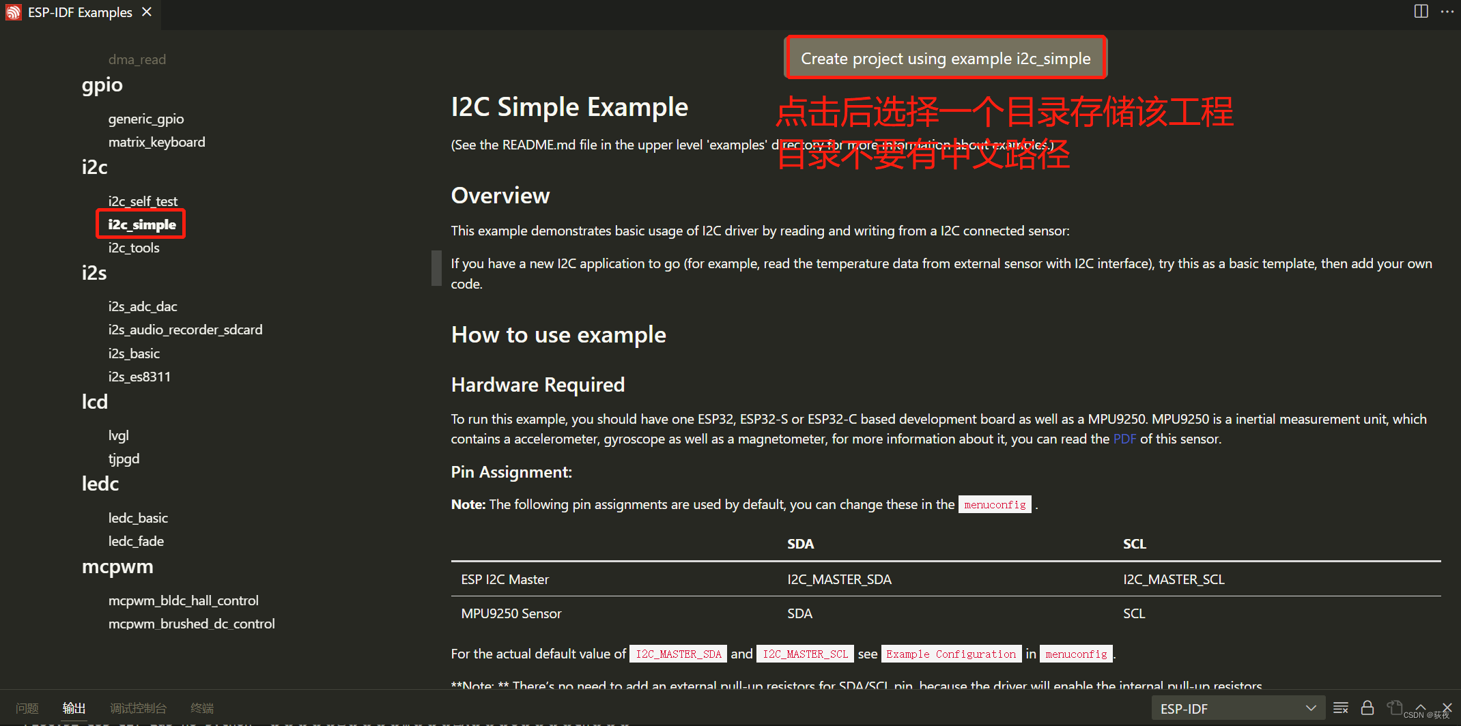The width and height of the screenshot is (1461, 726).
Task: Clear the output panel
Action: pyautogui.click(x=1341, y=708)
